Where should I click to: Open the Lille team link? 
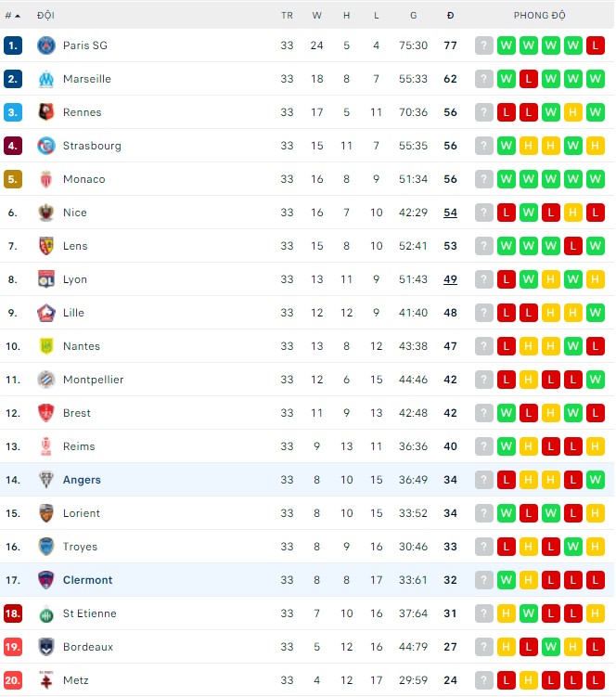[73, 313]
